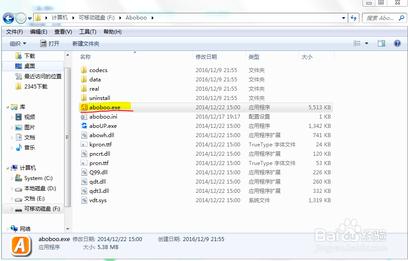The width and height of the screenshot is (408, 261).
Task: Click the 新建文件夹 button
Action: tap(85, 43)
